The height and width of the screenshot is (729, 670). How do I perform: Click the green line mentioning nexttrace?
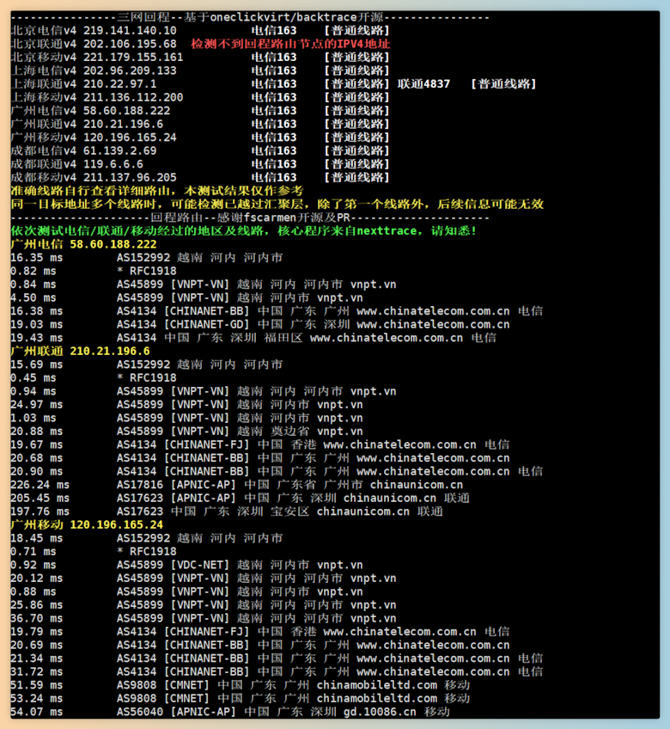[243, 231]
